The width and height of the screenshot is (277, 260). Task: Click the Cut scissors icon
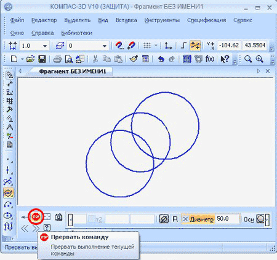point(95,59)
